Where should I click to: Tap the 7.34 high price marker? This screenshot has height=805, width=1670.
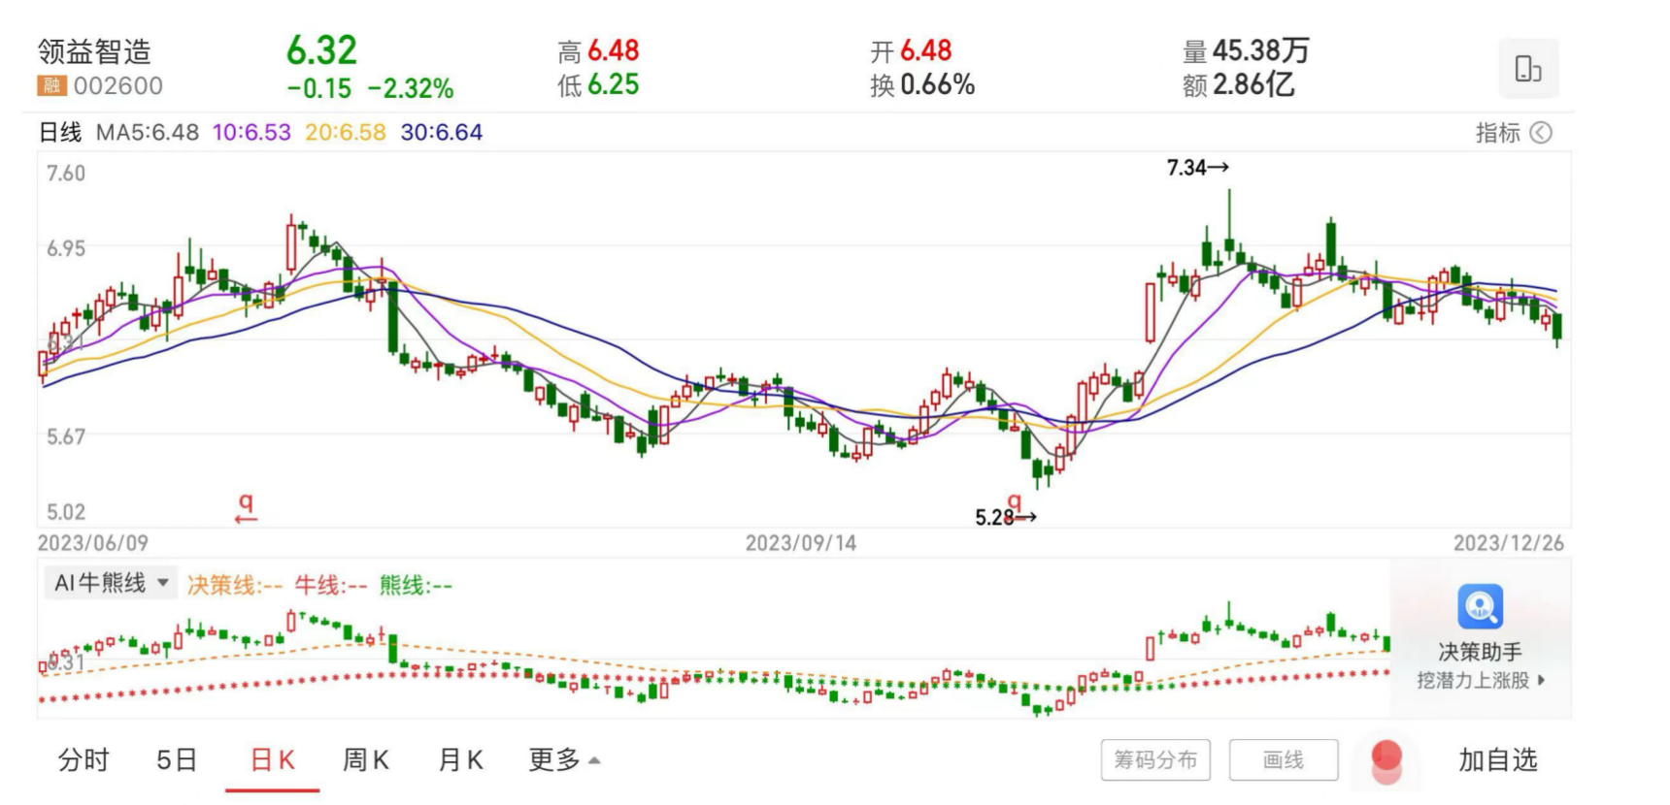pyautogui.click(x=1197, y=168)
